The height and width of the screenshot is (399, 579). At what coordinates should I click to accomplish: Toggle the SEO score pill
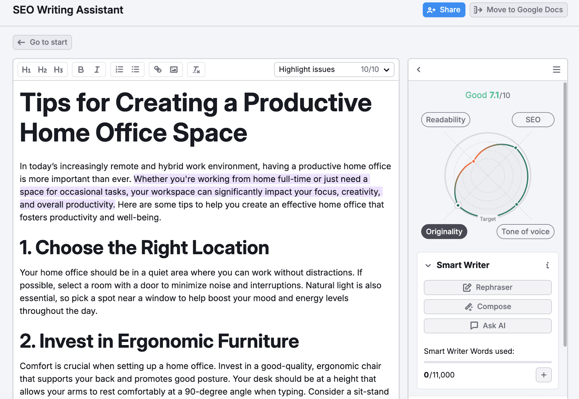[x=533, y=120]
